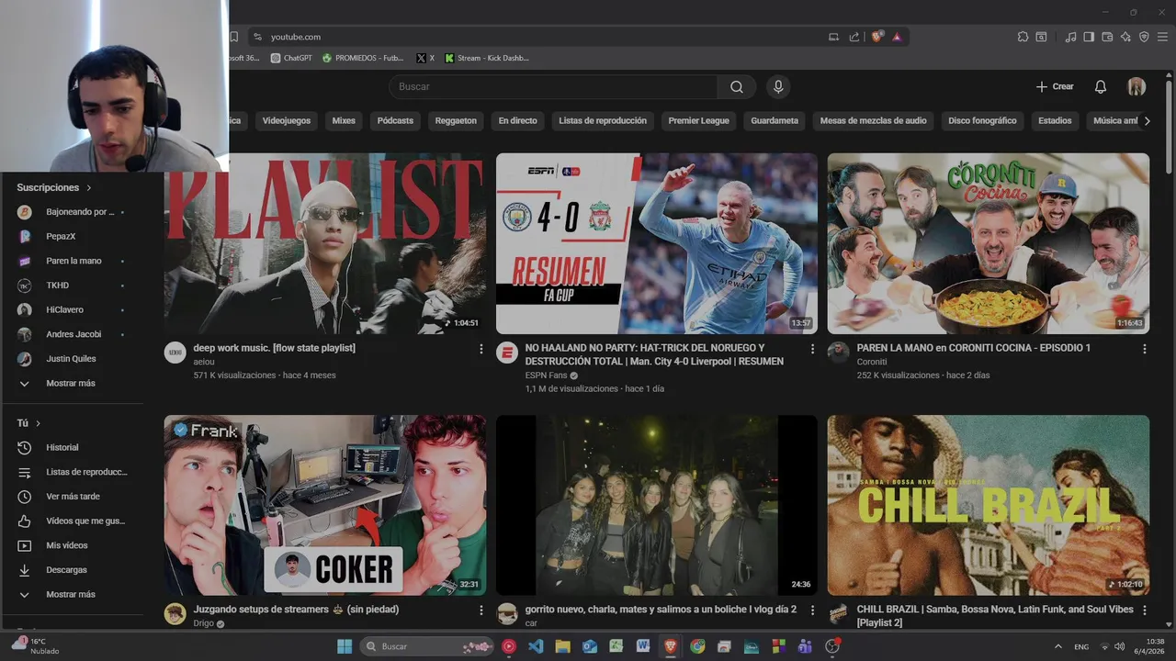Open Videos que me gustan sidebar item
Image resolution: width=1176 pixels, height=661 pixels.
tap(72, 521)
